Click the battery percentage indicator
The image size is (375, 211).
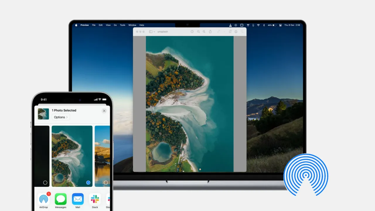[270, 25]
